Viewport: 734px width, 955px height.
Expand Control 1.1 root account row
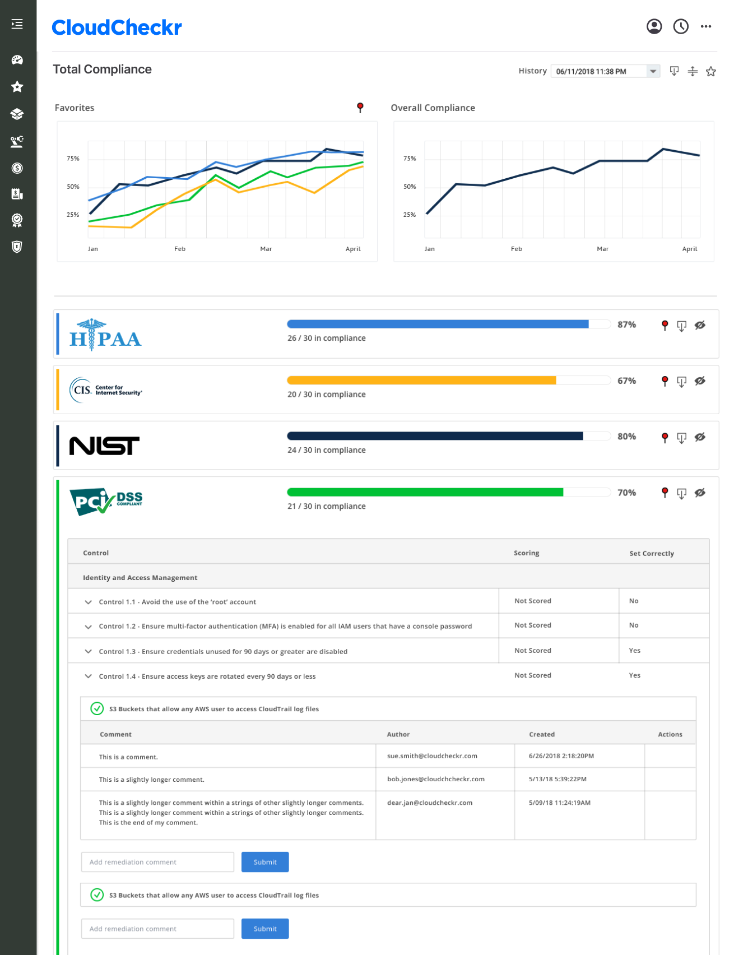click(x=88, y=602)
